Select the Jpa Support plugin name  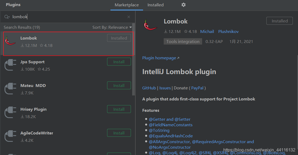[33, 62]
